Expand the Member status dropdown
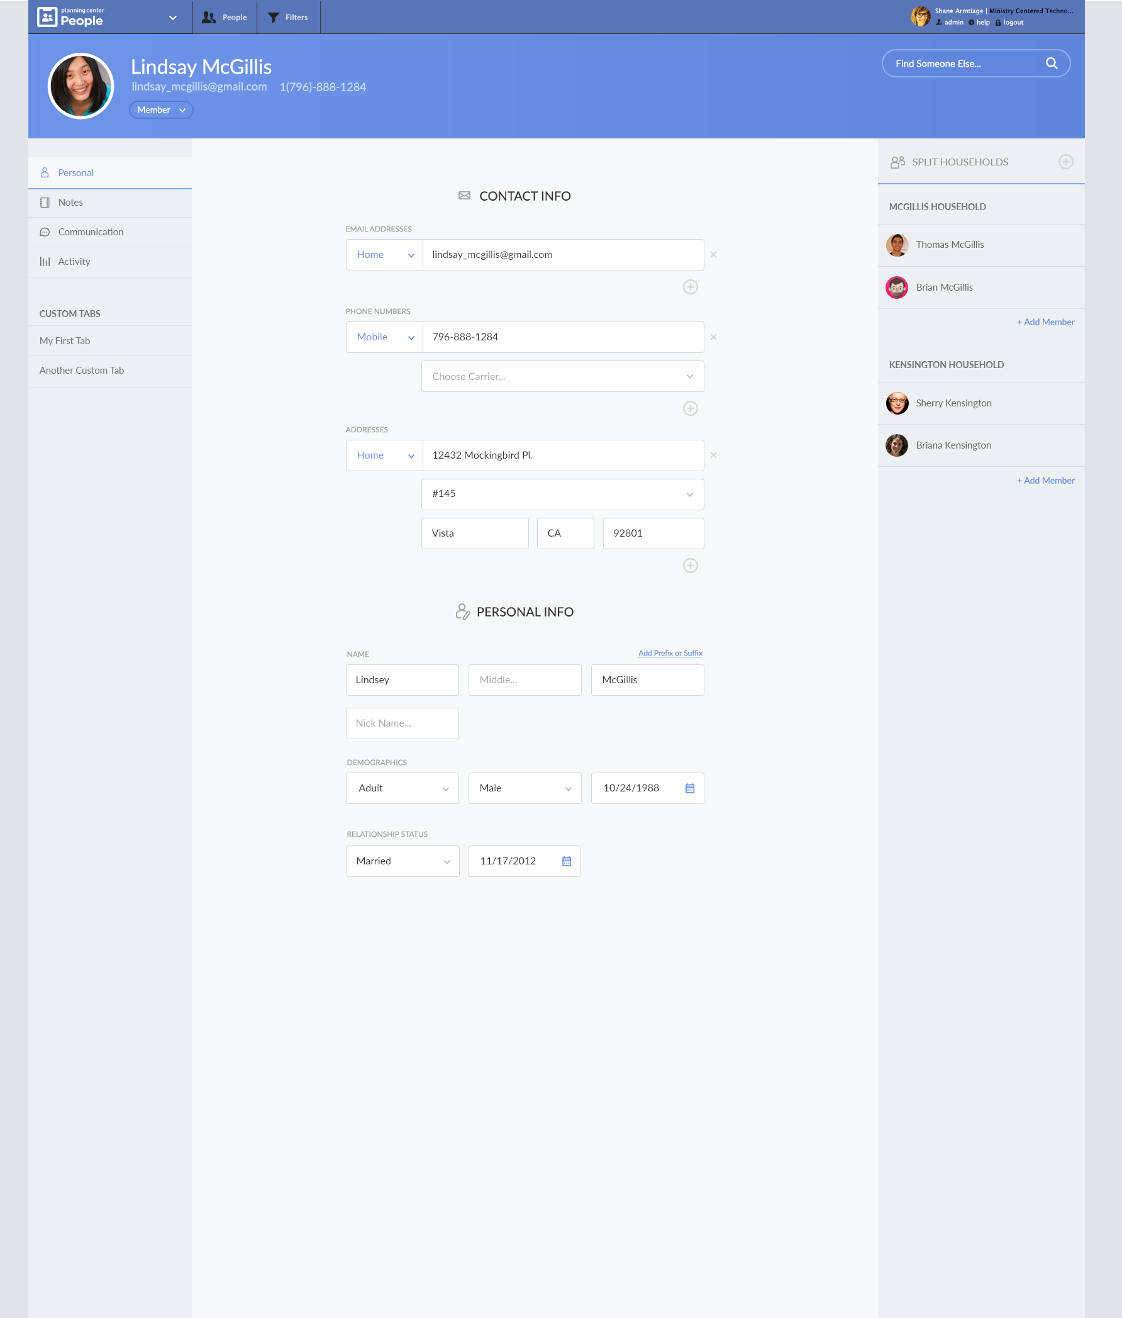1122x1318 pixels. [x=161, y=110]
